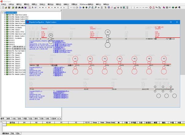The image size is (185, 135).
Task: Expand the 5001 RM - Main Drive Control node
Action: tap(5, 15)
